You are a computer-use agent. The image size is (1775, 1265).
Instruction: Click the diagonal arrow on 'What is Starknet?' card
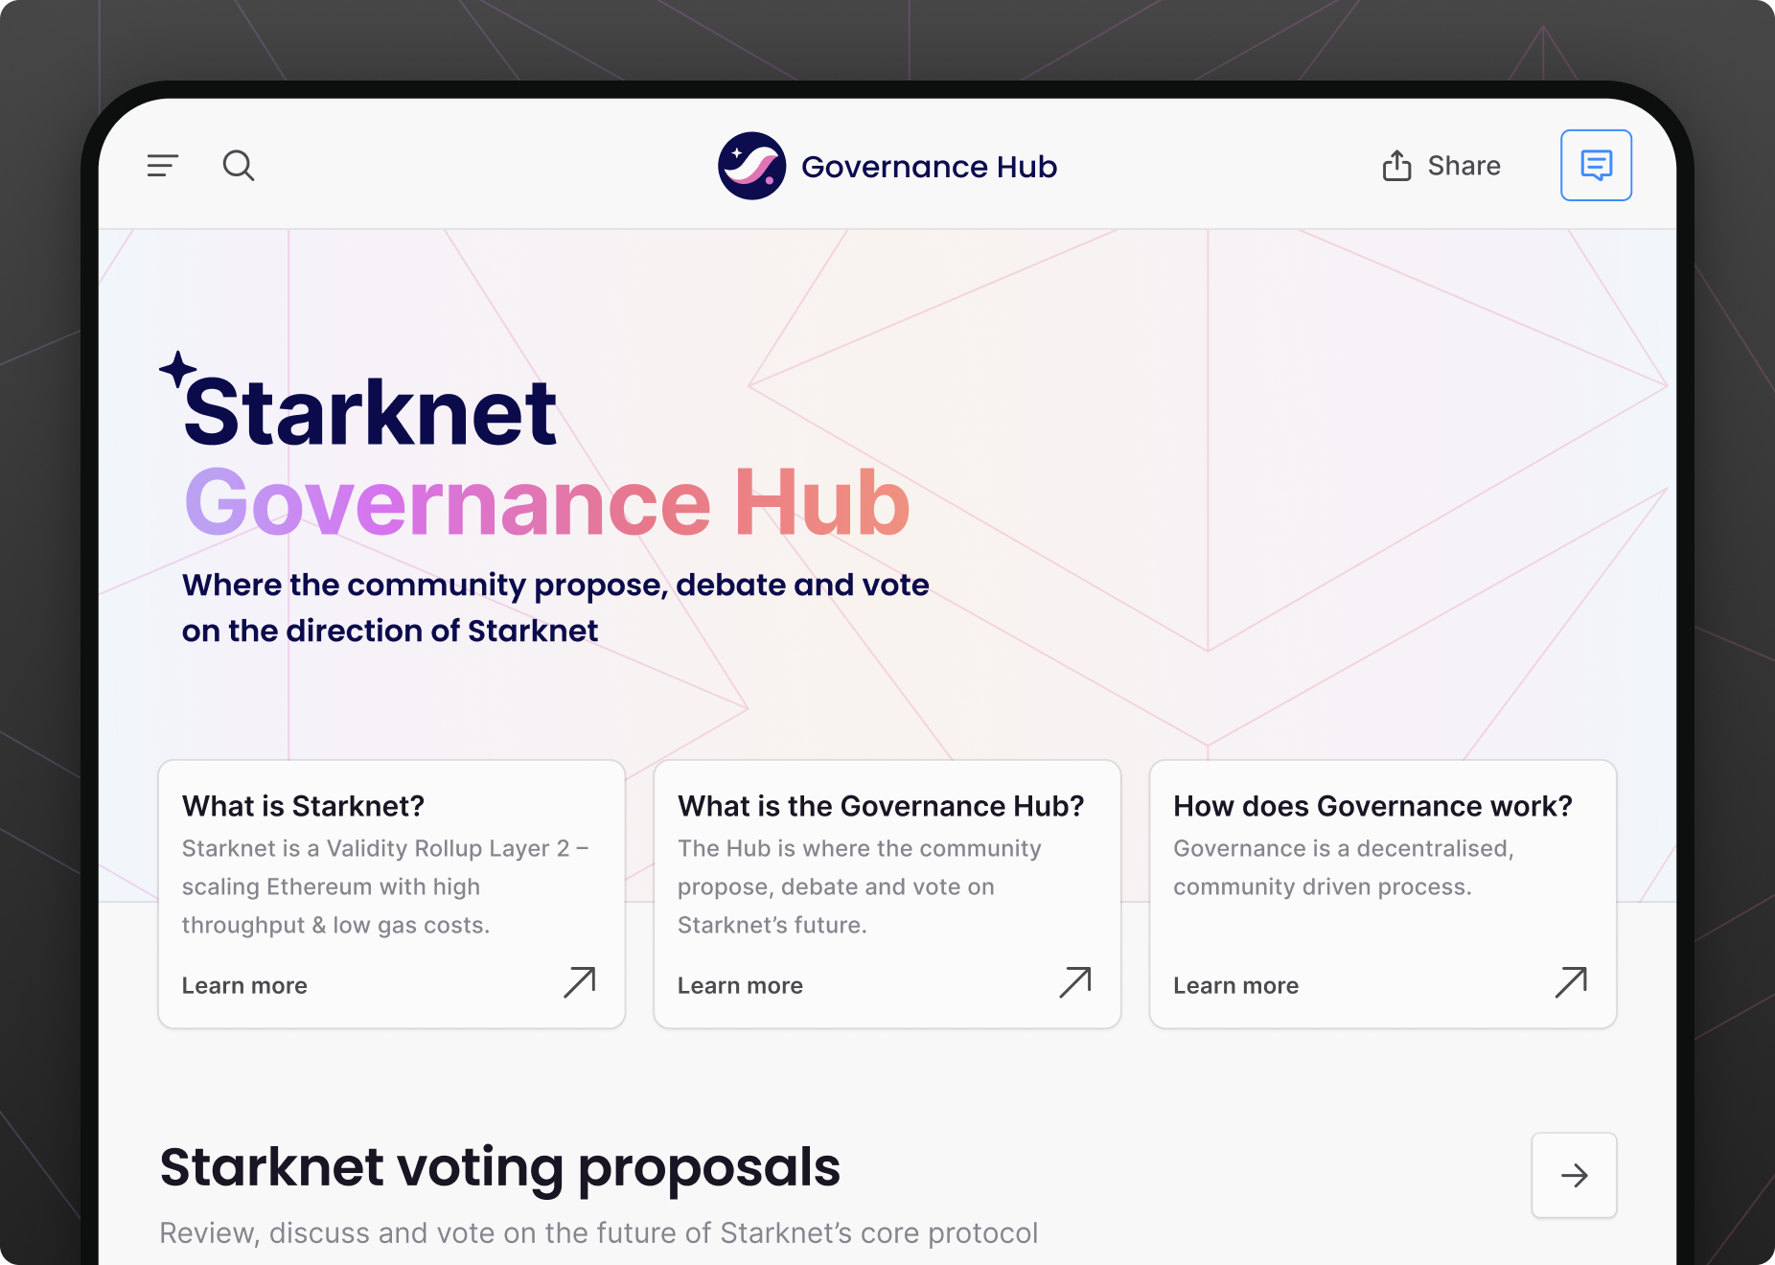pyautogui.click(x=581, y=983)
